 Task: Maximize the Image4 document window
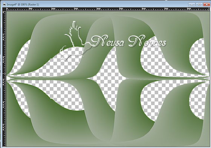click(199, 5)
